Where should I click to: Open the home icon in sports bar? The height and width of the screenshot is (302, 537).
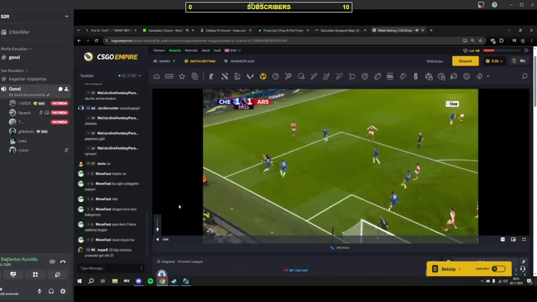click(x=156, y=76)
